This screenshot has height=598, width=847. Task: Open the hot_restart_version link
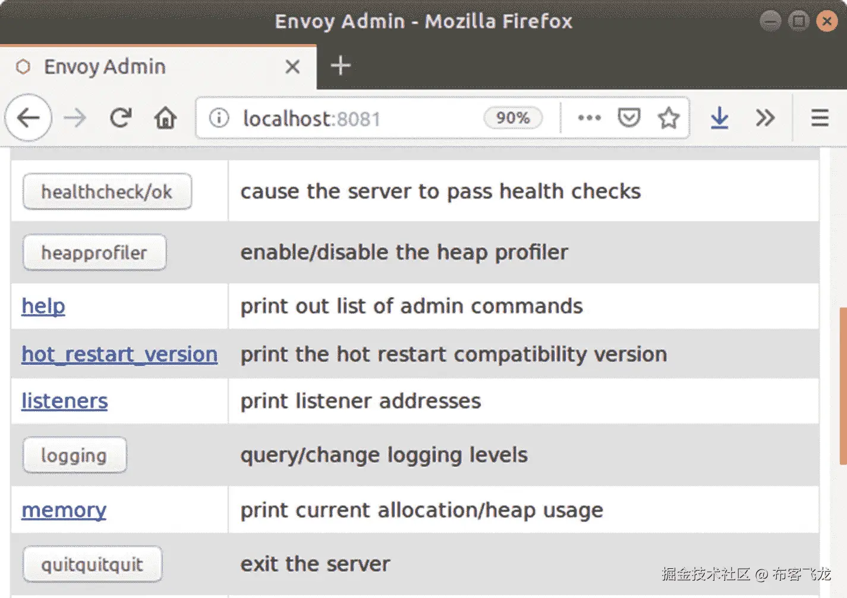pyautogui.click(x=119, y=354)
